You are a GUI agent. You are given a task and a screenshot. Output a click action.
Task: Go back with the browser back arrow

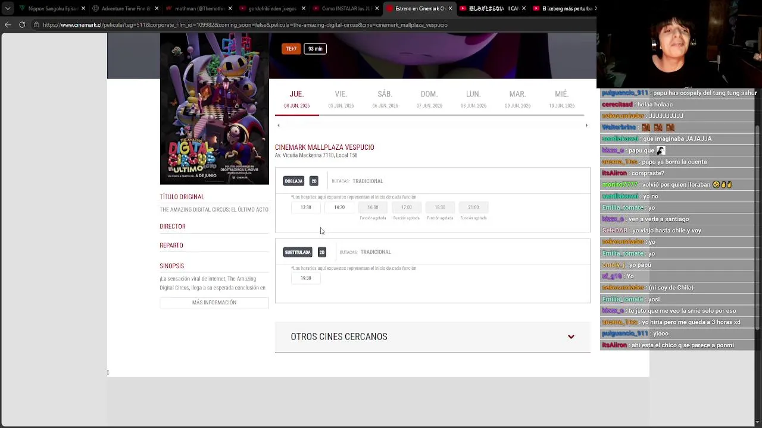click(8, 25)
